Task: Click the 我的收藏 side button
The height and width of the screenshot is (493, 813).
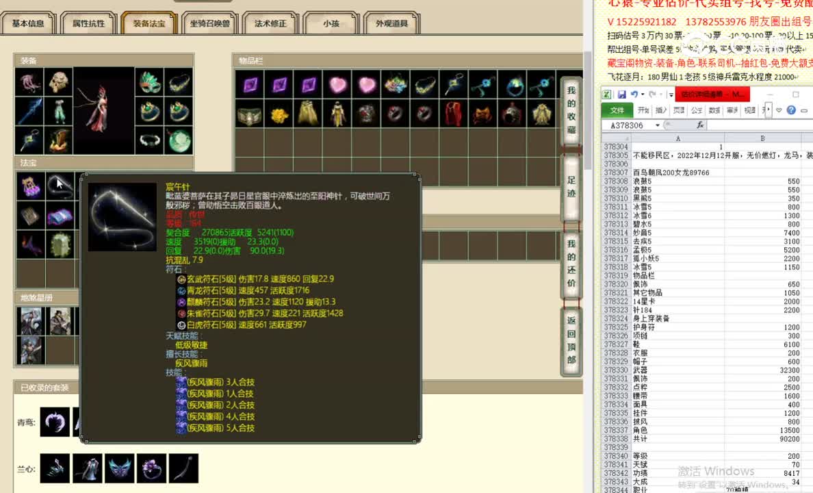Action: 571,110
